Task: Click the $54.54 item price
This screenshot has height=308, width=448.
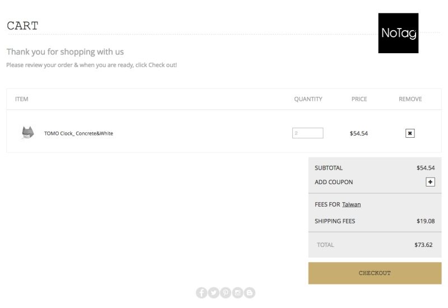Action: click(358, 133)
